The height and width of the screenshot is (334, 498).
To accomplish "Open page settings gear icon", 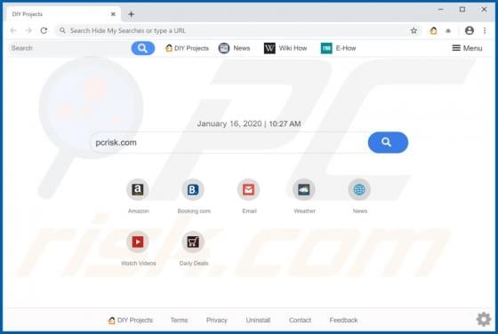I will [484, 319].
